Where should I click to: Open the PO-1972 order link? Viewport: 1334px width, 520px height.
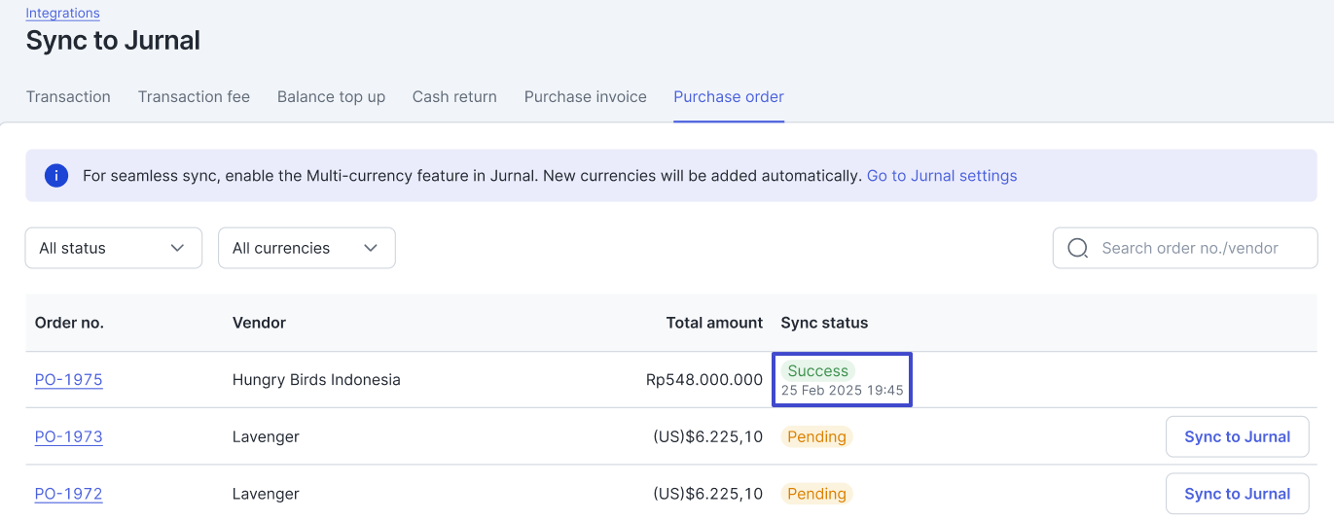click(68, 494)
